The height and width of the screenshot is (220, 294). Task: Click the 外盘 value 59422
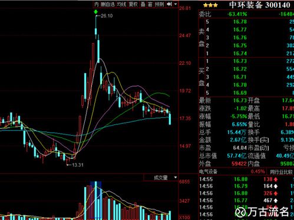tap(239, 164)
